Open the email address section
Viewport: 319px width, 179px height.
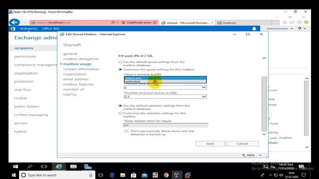(76, 79)
